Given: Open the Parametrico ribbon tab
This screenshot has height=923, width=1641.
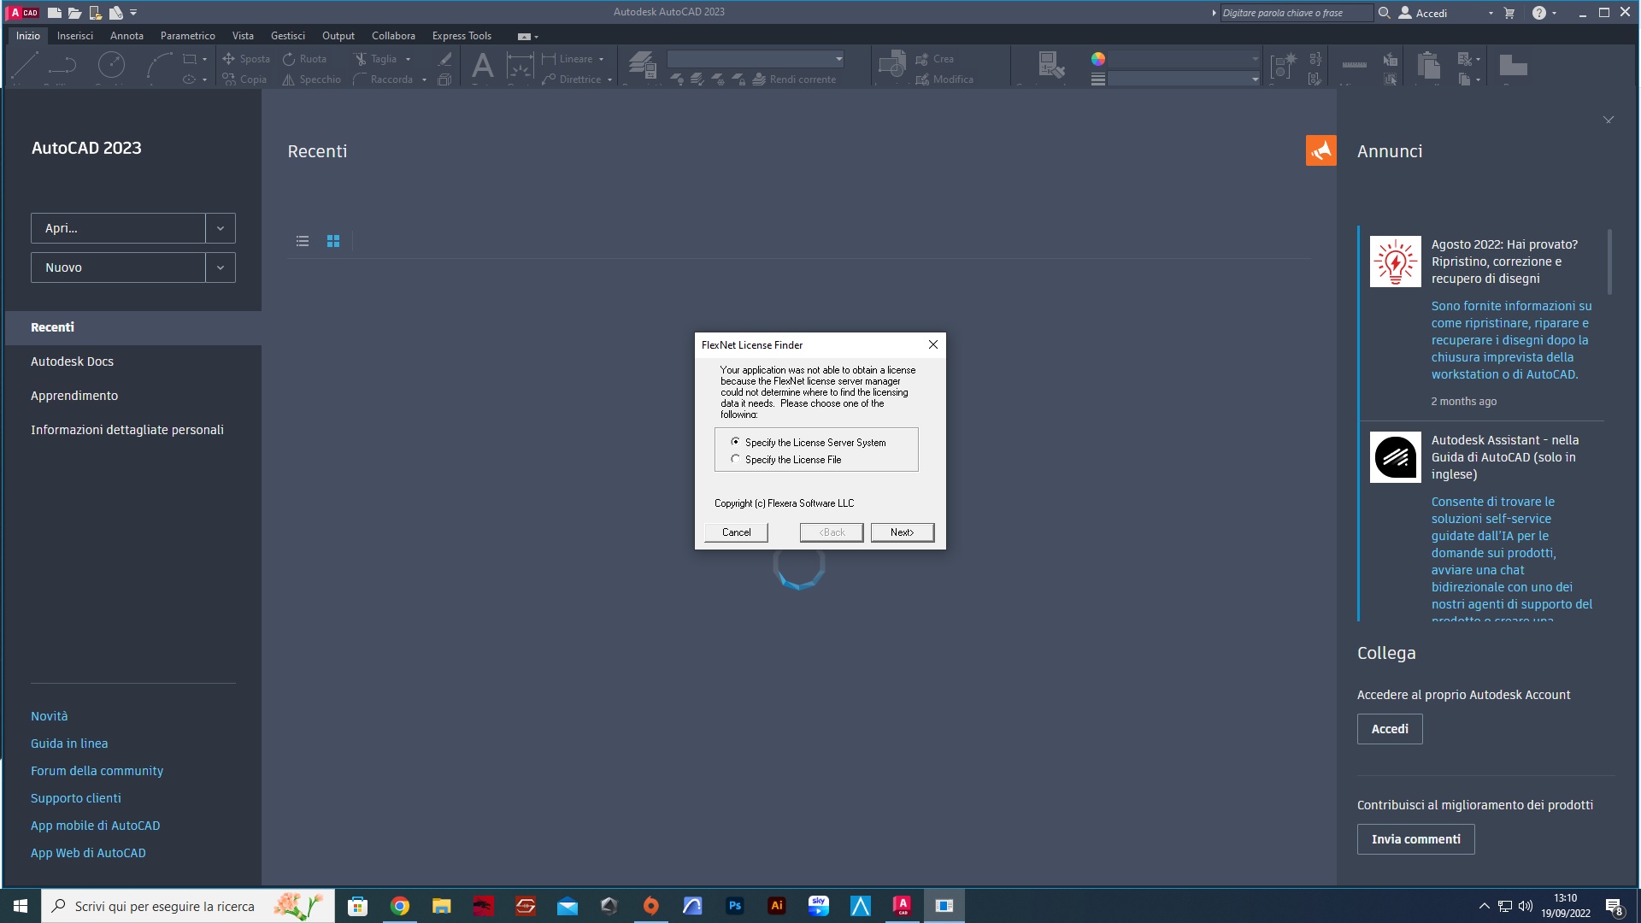Looking at the screenshot, I should pyautogui.click(x=187, y=36).
